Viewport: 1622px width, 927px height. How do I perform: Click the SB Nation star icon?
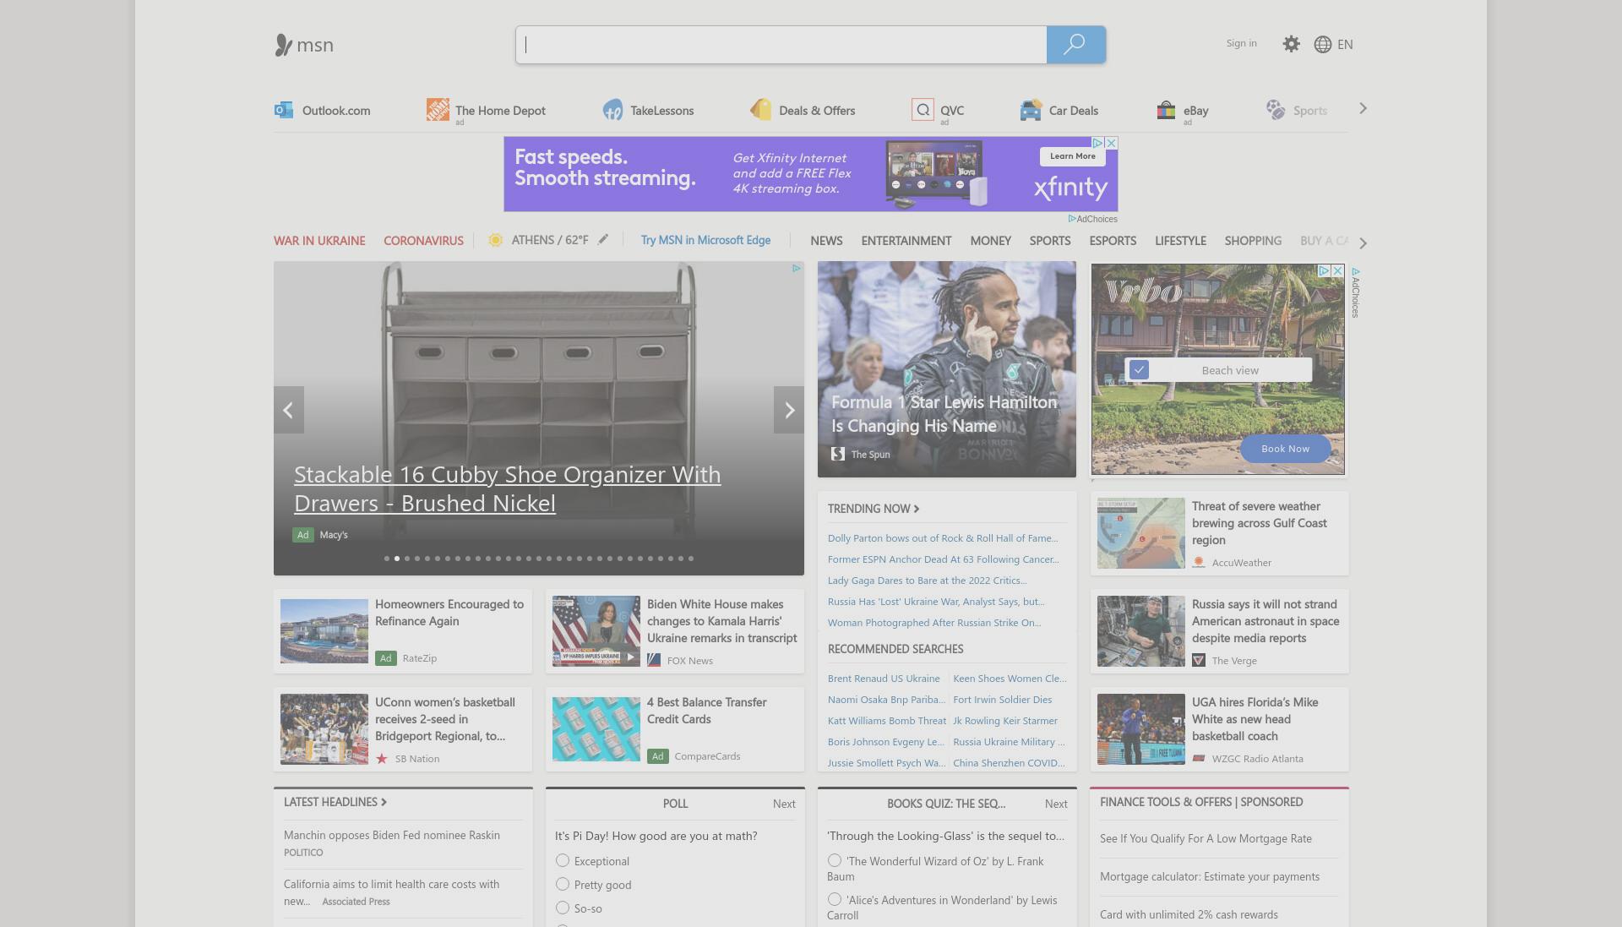[x=382, y=758]
